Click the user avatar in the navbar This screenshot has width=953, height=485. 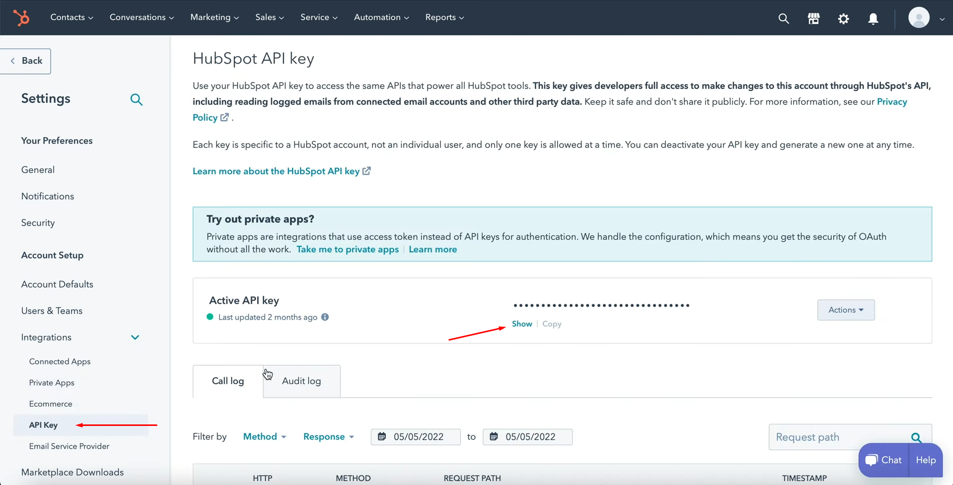pyautogui.click(x=919, y=17)
